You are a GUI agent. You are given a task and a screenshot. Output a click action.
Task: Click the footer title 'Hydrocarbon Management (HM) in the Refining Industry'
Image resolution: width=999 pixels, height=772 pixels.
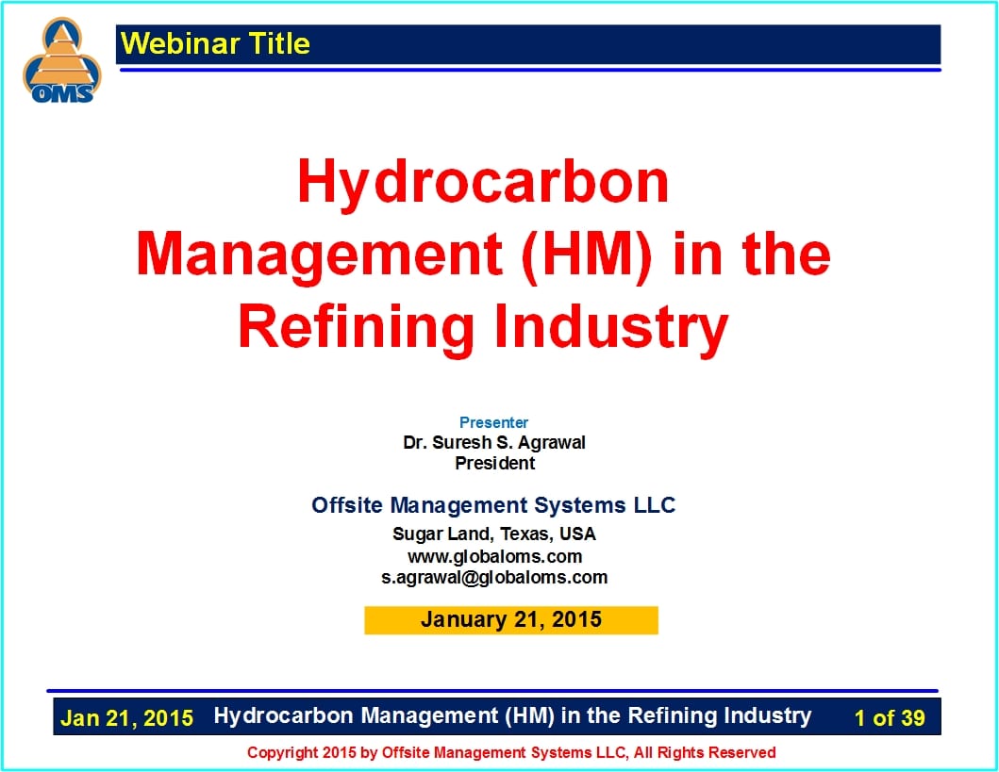click(512, 716)
